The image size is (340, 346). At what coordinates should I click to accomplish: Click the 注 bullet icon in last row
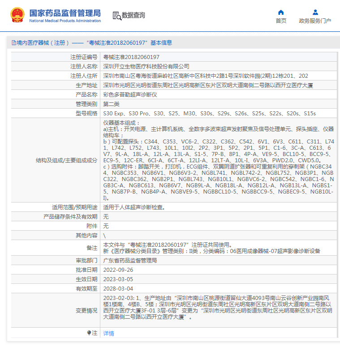(89, 333)
